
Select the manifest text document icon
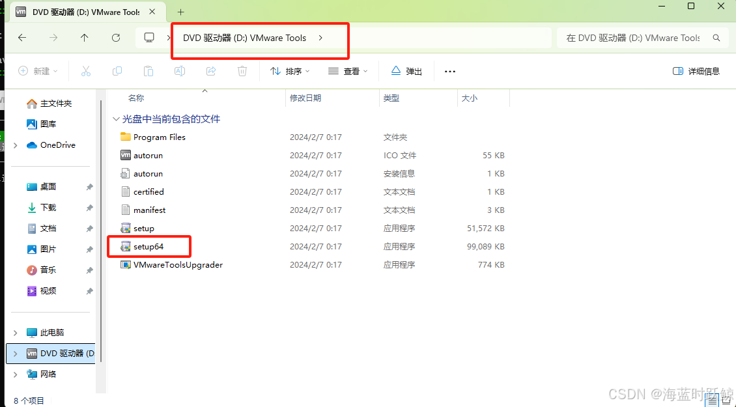[x=125, y=210]
